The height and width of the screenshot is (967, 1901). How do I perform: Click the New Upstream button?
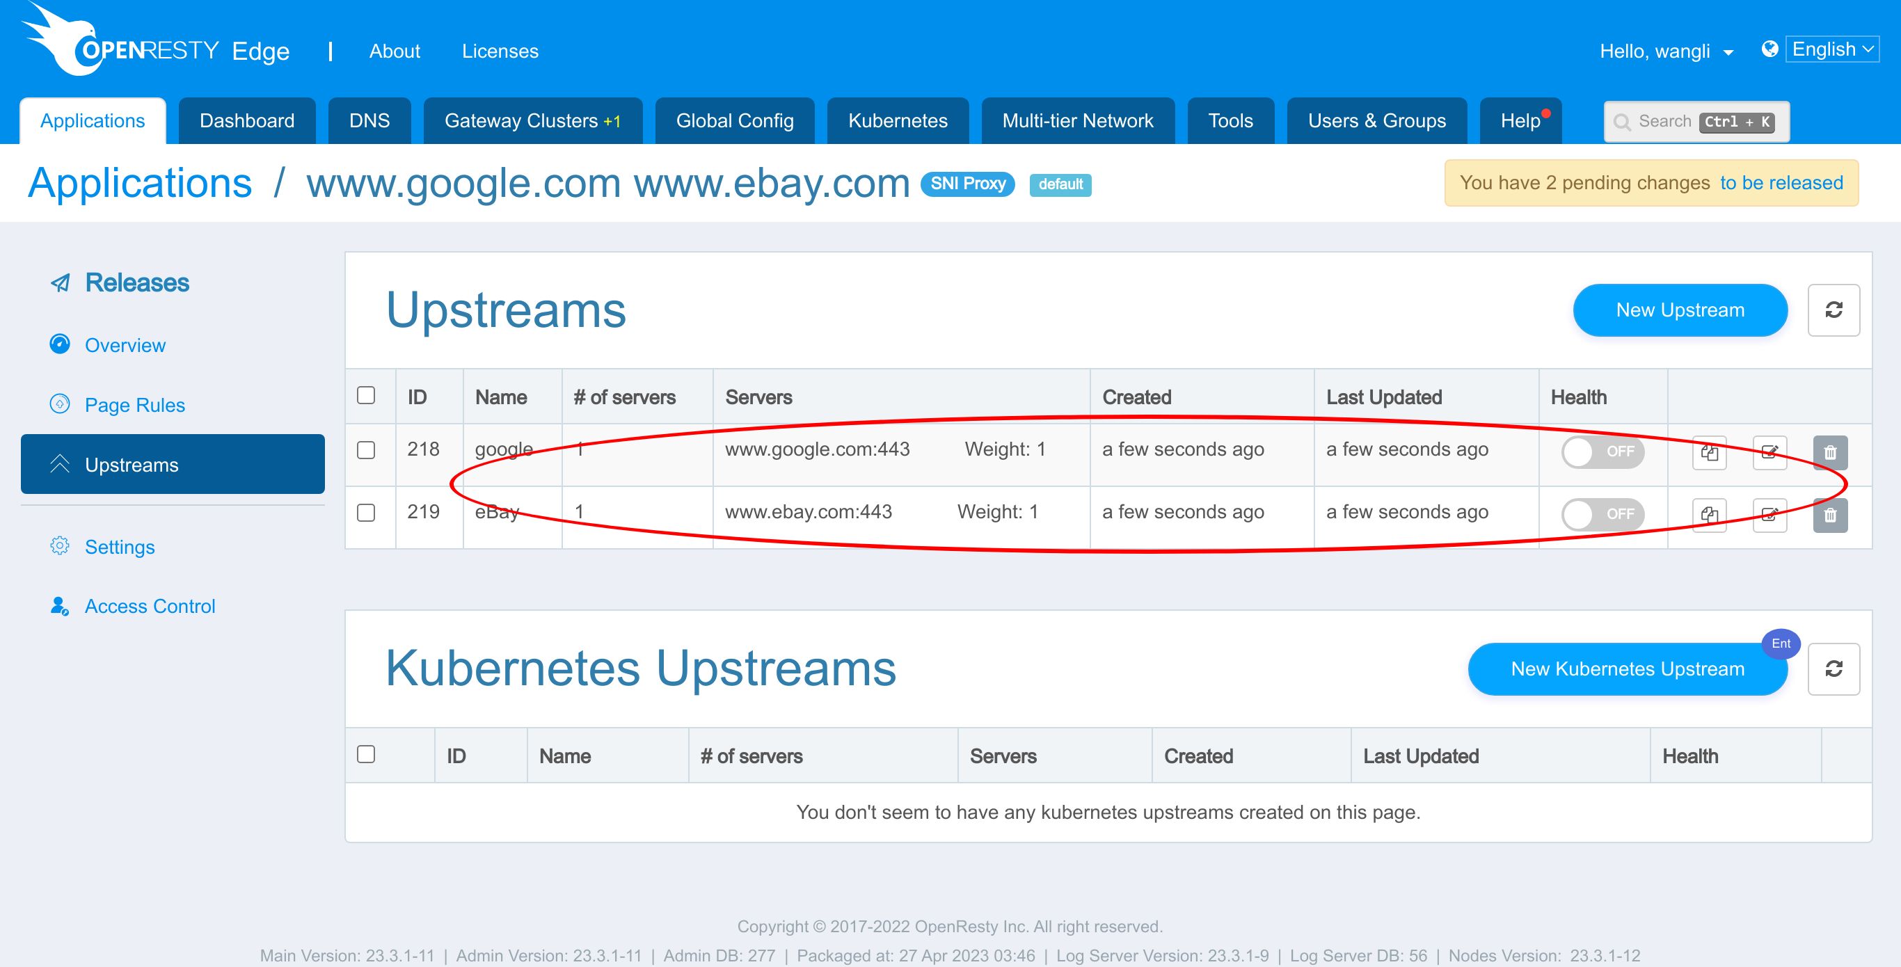(x=1680, y=310)
